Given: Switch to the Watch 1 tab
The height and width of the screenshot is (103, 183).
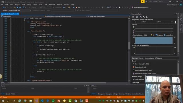Looking at the screenshot, I should (x=14, y=94).
